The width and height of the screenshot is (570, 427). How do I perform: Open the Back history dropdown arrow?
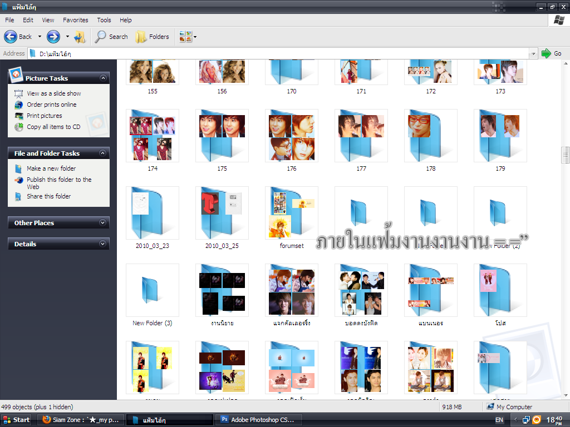[x=40, y=37]
